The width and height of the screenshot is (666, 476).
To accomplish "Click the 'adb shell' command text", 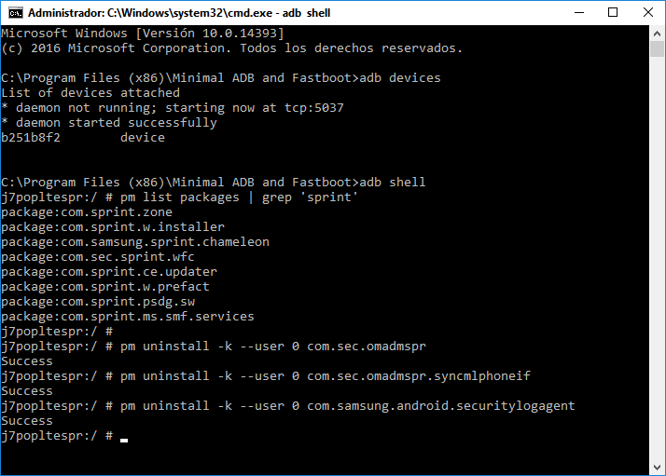I will click(x=392, y=183).
